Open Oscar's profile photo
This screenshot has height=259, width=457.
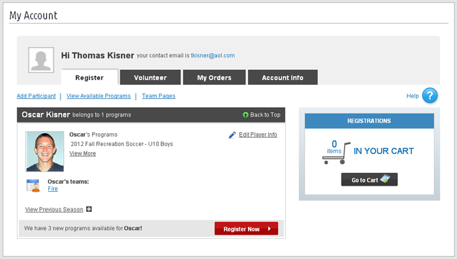(x=45, y=151)
